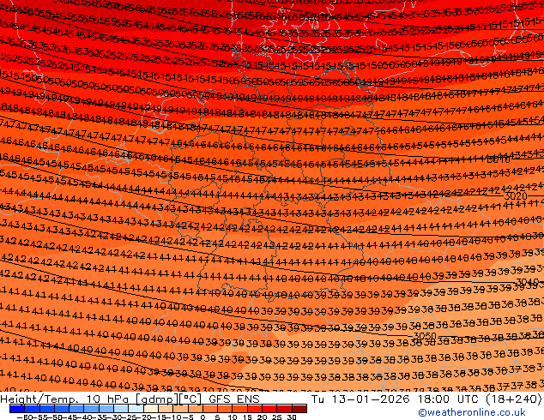The width and height of the screenshot is (544, 420).
Task: Select the legend swatch between -45 and -40
Action: [76, 409]
